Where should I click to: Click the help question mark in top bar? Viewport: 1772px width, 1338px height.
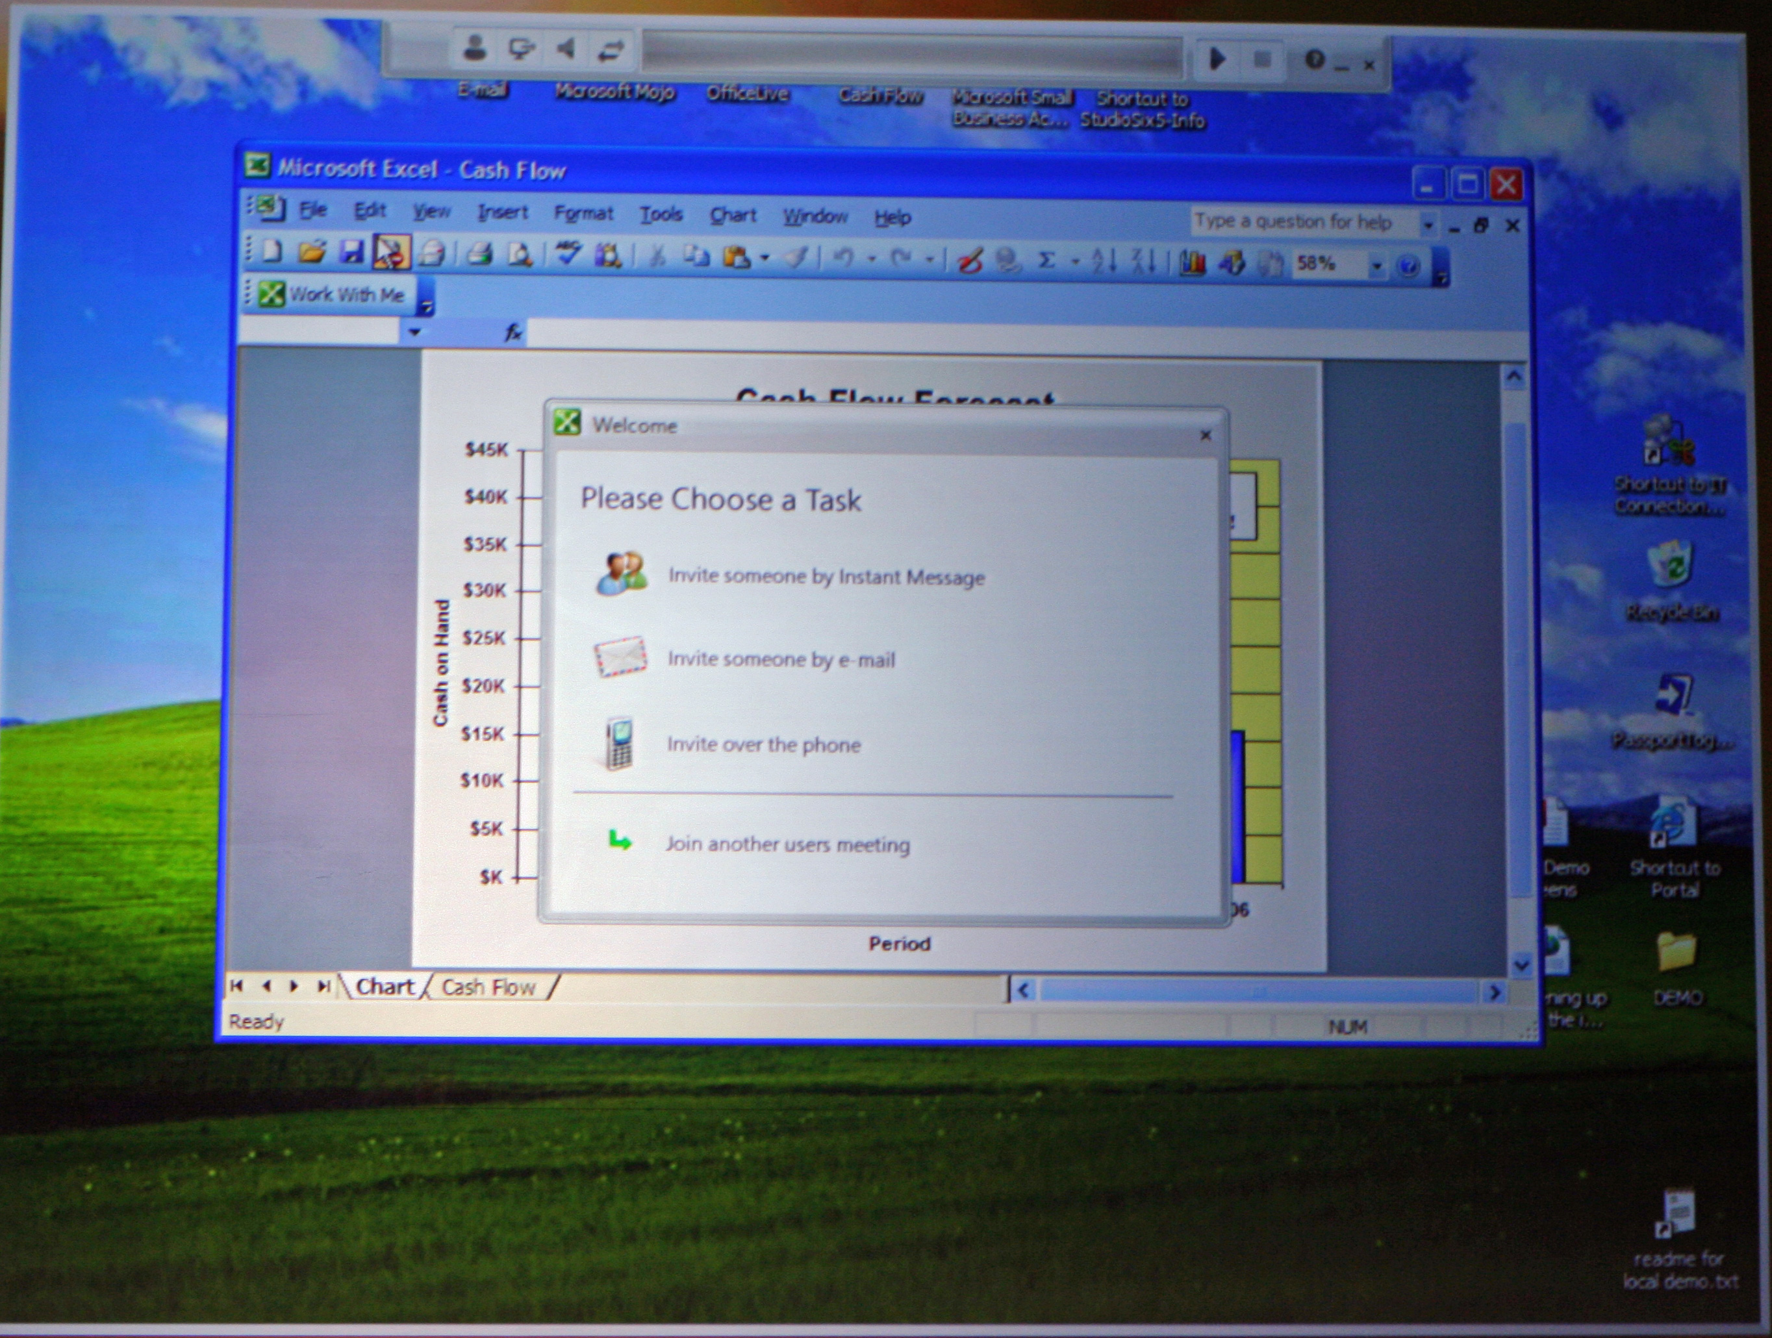coord(1314,59)
